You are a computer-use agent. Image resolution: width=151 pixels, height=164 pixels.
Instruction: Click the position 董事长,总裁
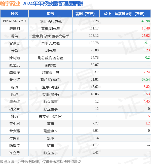51,43
